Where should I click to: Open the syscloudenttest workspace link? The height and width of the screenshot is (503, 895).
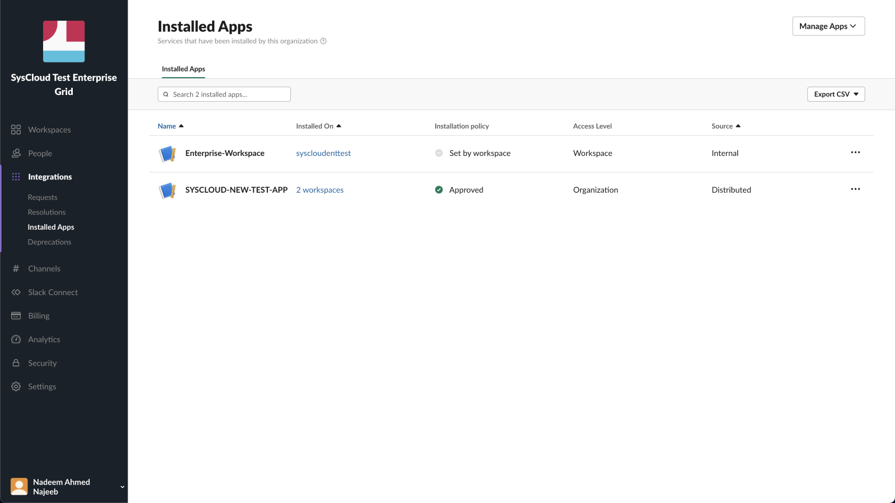pyautogui.click(x=323, y=153)
